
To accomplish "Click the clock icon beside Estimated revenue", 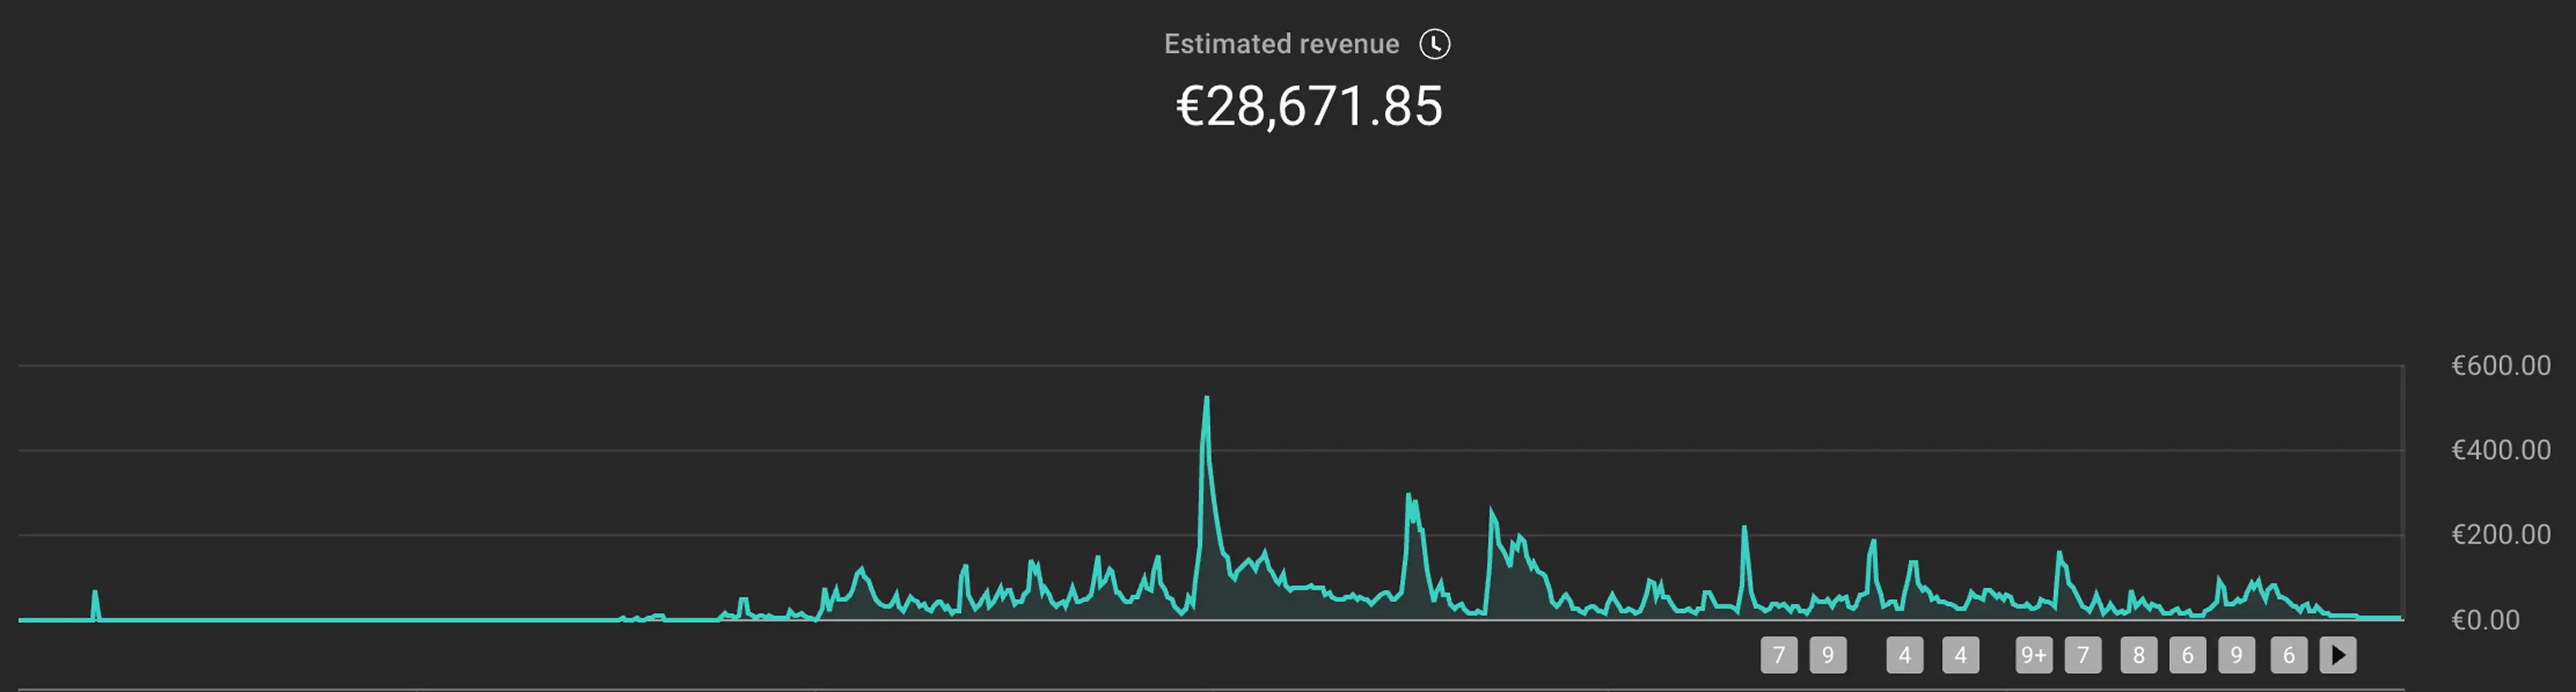I will point(1435,44).
